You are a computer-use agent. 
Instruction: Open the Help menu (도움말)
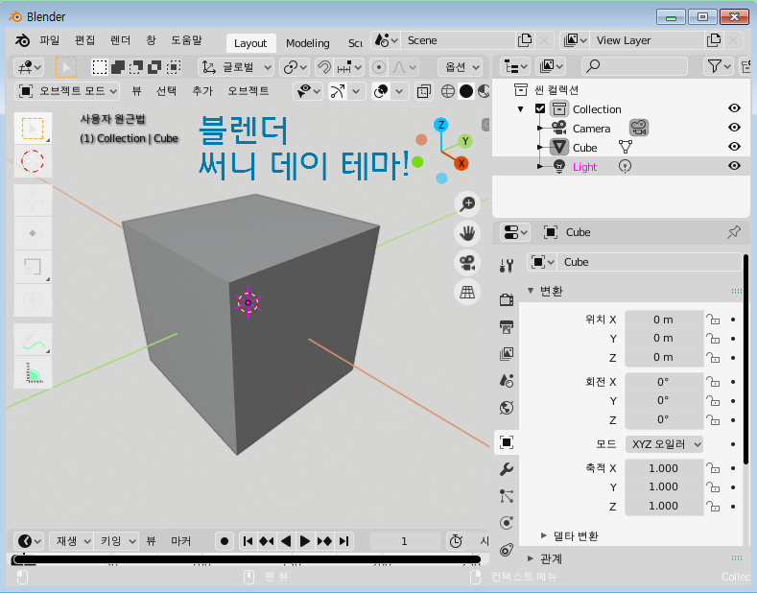[x=186, y=40]
